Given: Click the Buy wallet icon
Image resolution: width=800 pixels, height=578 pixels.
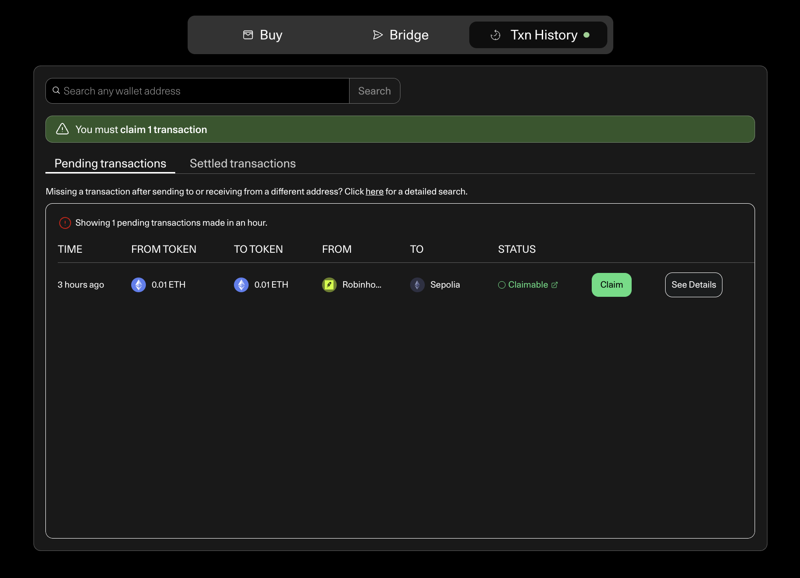Looking at the screenshot, I should pos(248,35).
